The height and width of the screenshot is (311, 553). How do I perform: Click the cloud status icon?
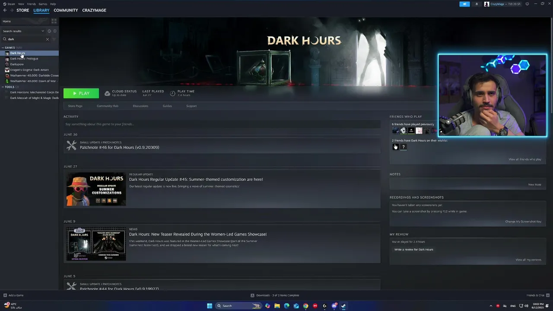click(107, 93)
